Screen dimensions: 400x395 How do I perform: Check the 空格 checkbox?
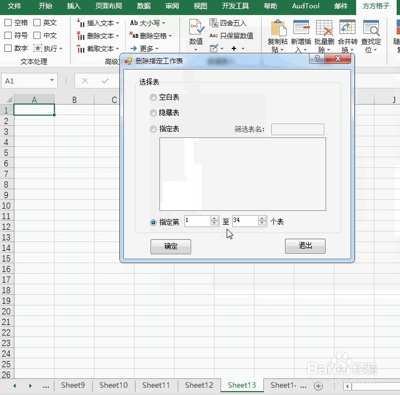tap(8, 22)
